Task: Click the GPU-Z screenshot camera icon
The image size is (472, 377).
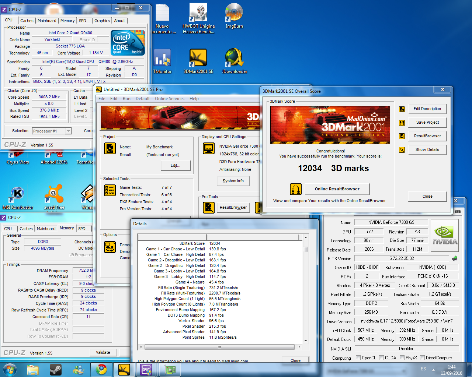Action: coord(457,211)
